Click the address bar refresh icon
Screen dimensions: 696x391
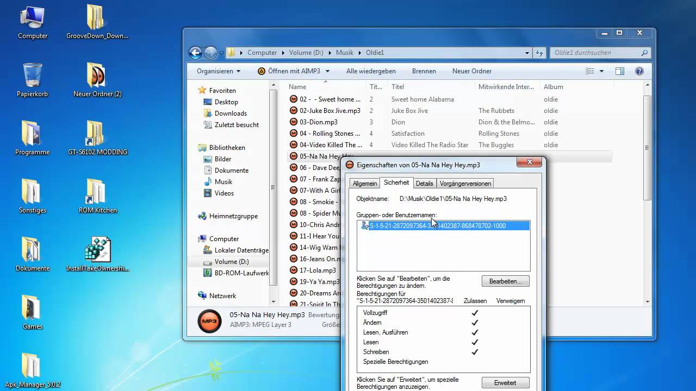539,53
